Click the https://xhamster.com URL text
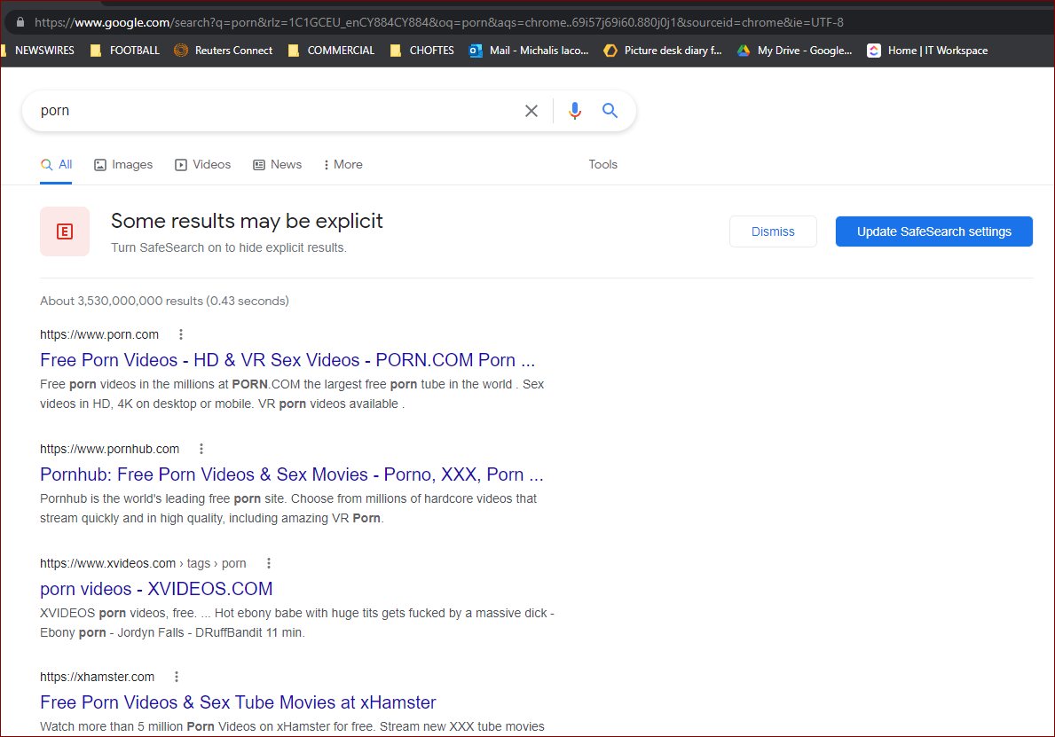The height and width of the screenshot is (737, 1055). [97, 677]
